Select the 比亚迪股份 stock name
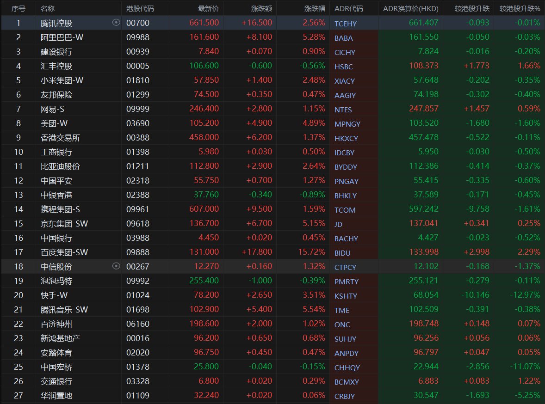 (60, 166)
